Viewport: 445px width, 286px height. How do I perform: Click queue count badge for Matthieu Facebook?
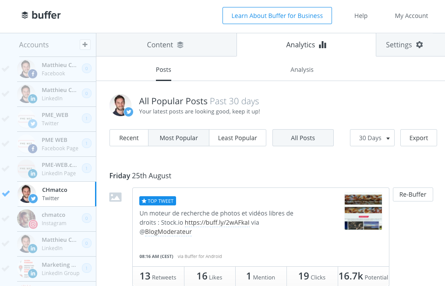click(87, 68)
